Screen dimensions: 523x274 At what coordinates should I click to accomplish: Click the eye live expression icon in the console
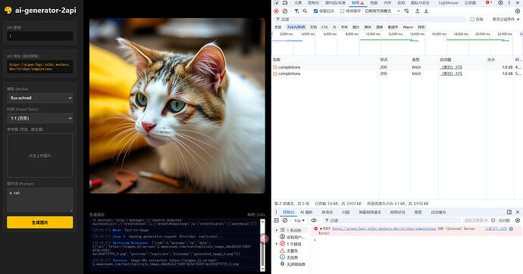click(314, 220)
